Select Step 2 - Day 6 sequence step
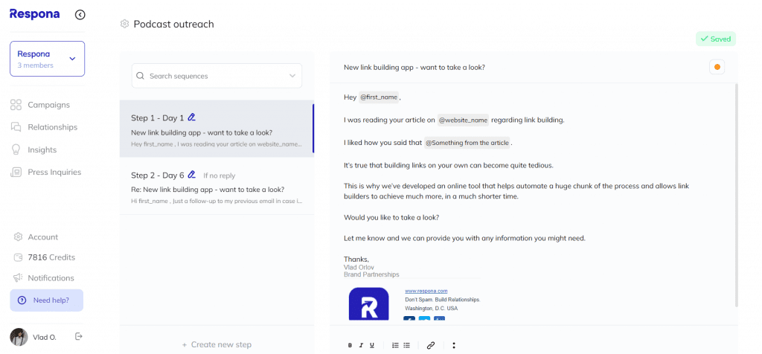This screenshot has height=354, width=762. pyautogui.click(x=217, y=185)
